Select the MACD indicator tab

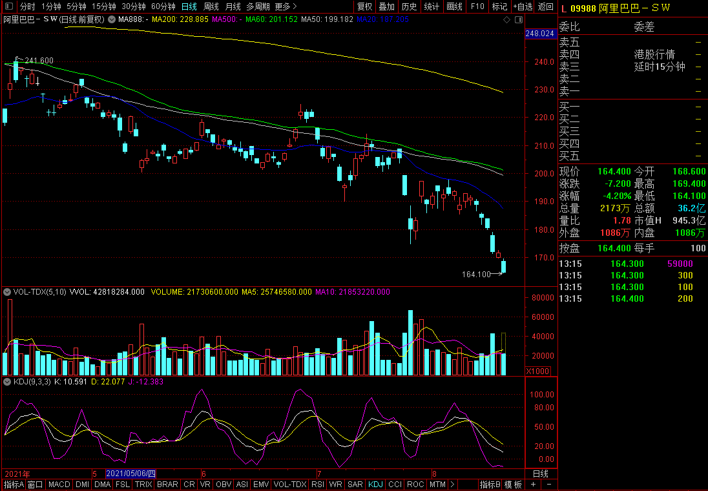tap(59, 485)
